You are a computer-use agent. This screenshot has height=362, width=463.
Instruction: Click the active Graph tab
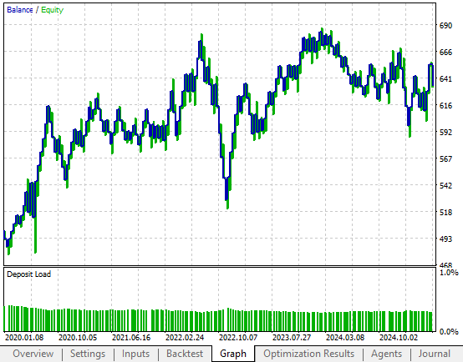pyautogui.click(x=233, y=354)
